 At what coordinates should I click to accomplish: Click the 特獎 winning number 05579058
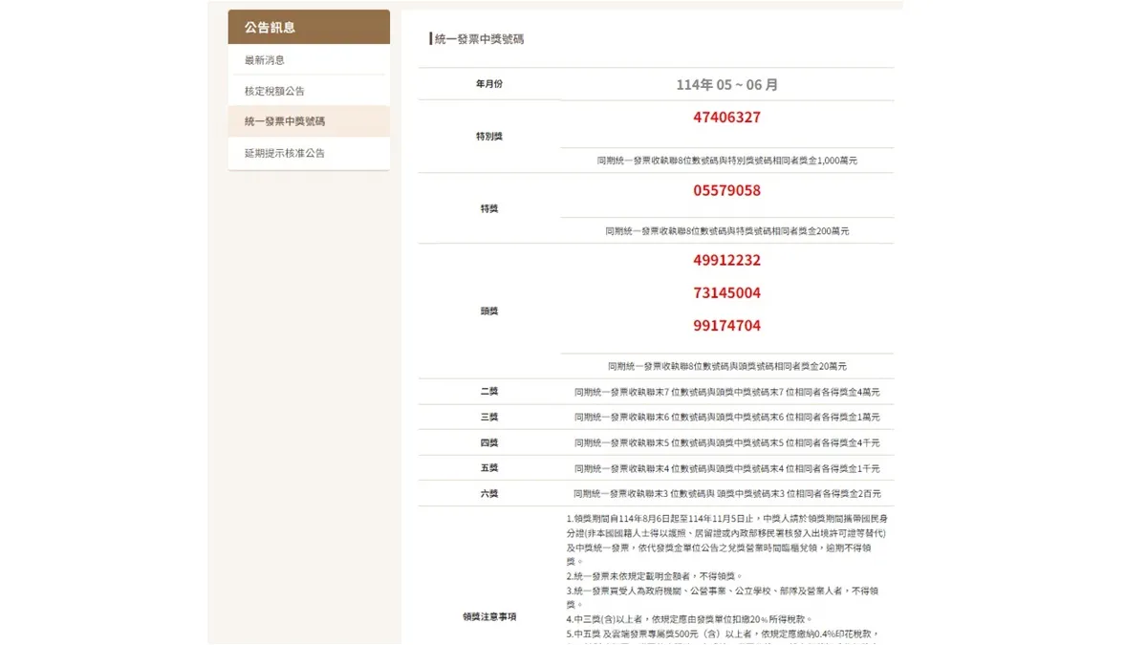[x=726, y=190]
